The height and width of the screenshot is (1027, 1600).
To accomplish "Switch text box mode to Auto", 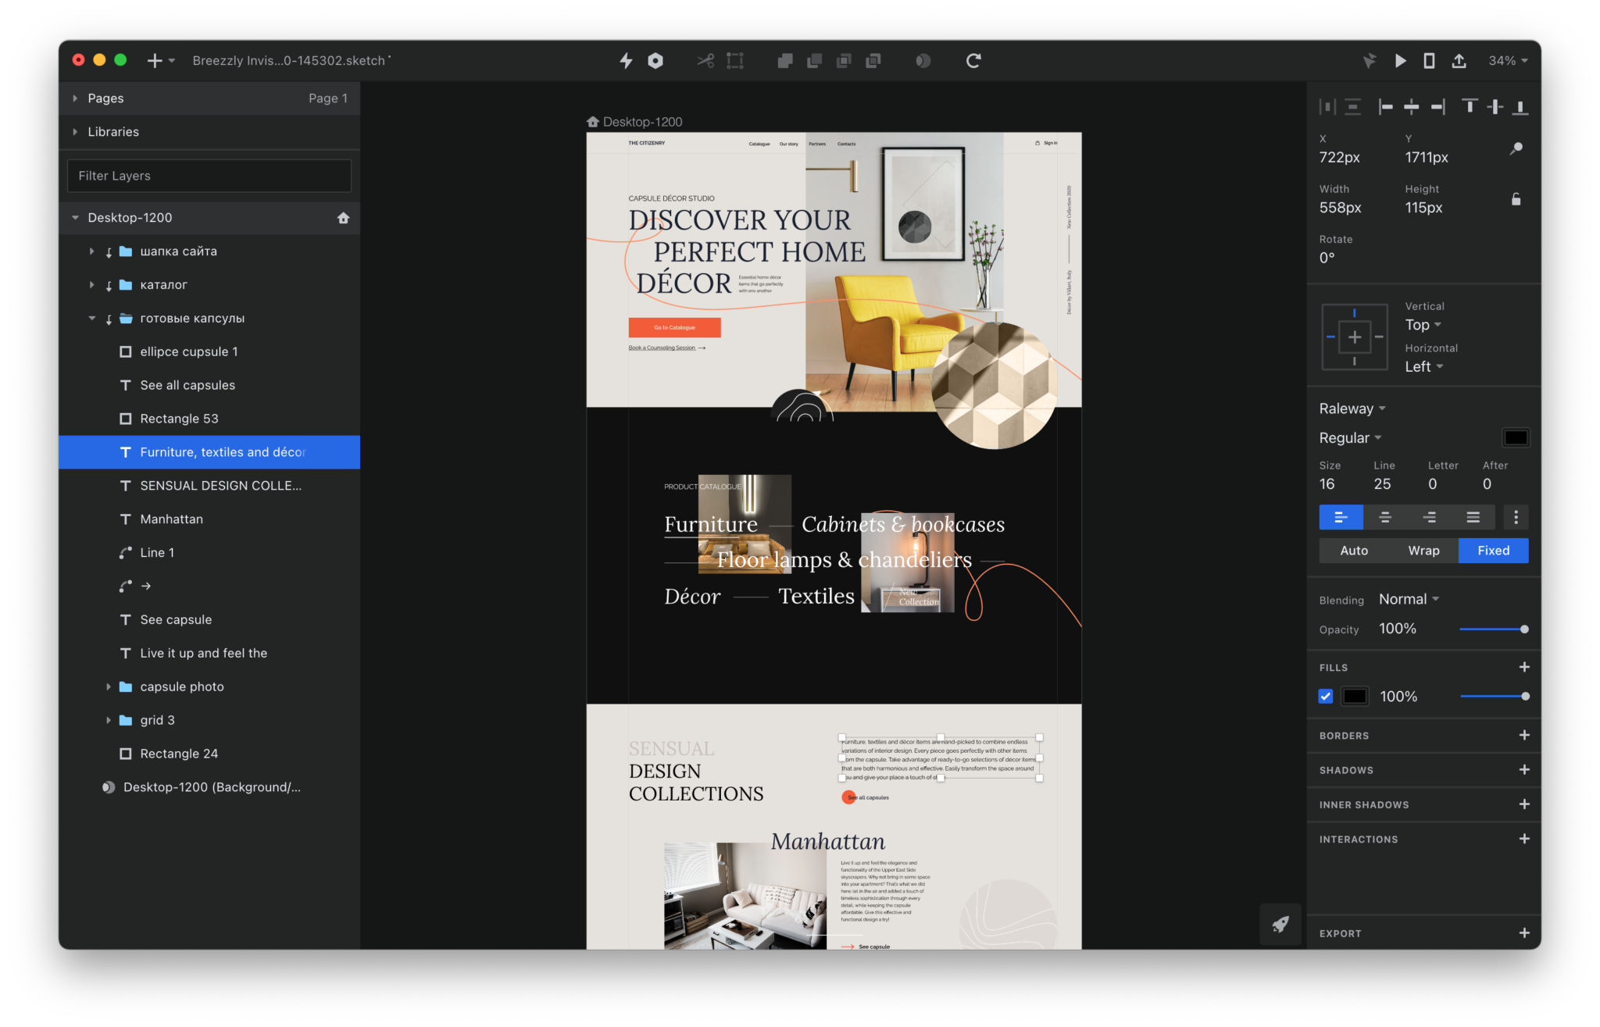I will click(x=1354, y=551).
